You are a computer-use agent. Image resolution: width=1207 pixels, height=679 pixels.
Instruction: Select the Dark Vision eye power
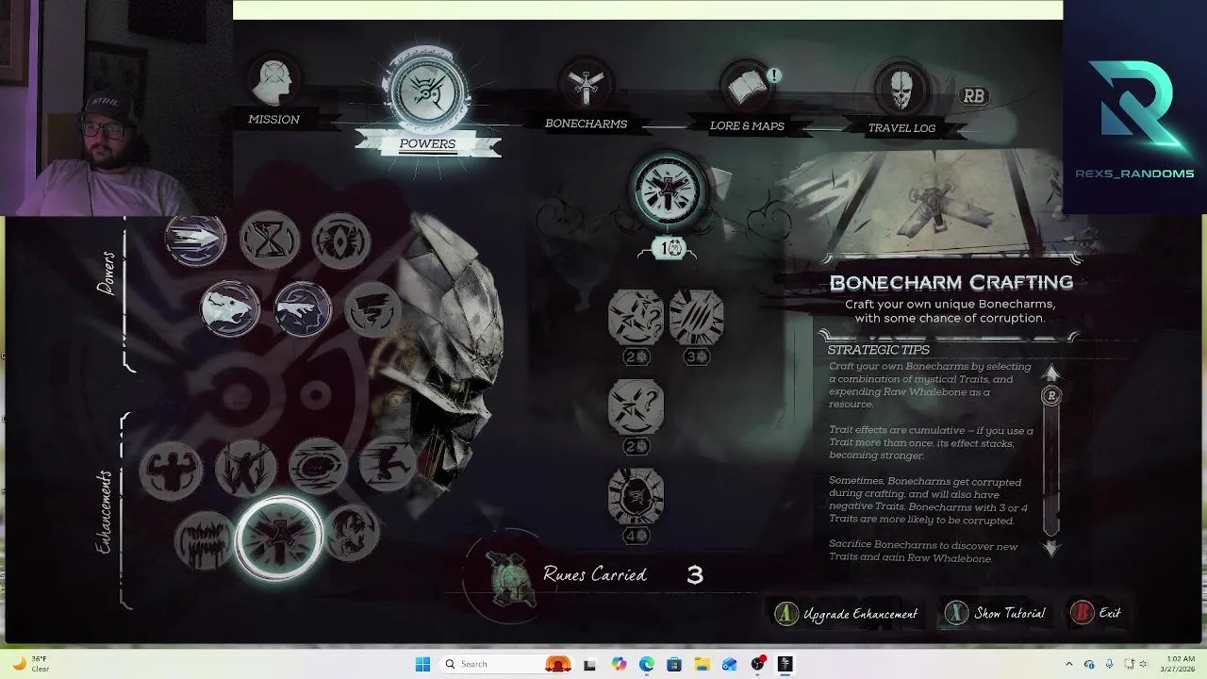[341, 240]
